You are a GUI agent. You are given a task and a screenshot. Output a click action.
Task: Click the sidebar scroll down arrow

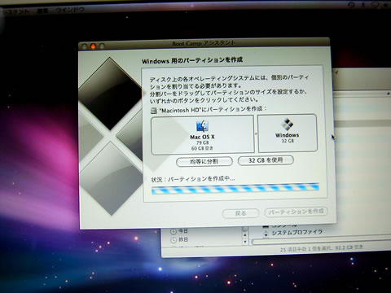pyautogui.click(x=245, y=241)
